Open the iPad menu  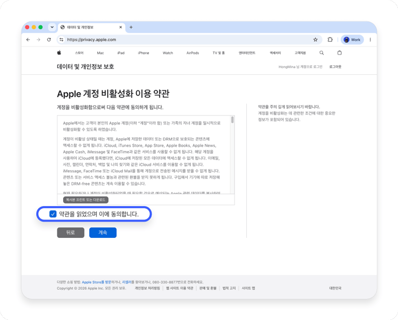(x=121, y=53)
